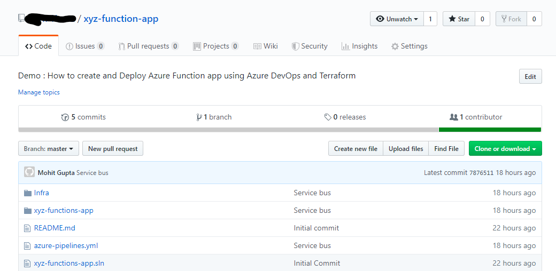Expand the Branch: master dropdown
The width and height of the screenshot is (556, 271).
click(x=49, y=149)
